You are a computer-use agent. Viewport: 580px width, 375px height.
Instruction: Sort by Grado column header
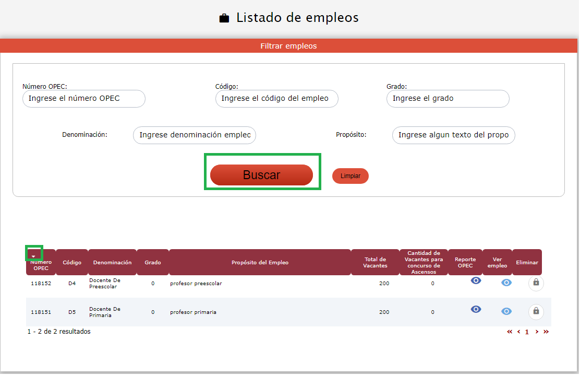153,262
